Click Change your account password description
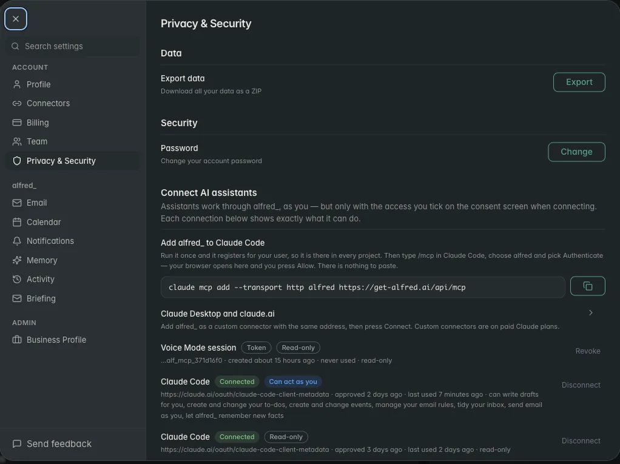 211,161
